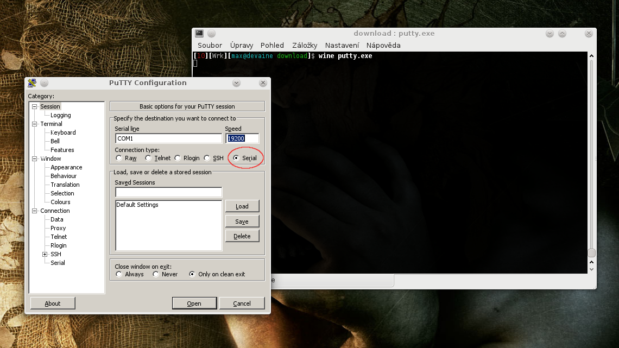The height and width of the screenshot is (348, 619).
Task: Select the Rlogin category in the tree
Action: tap(59, 245)
